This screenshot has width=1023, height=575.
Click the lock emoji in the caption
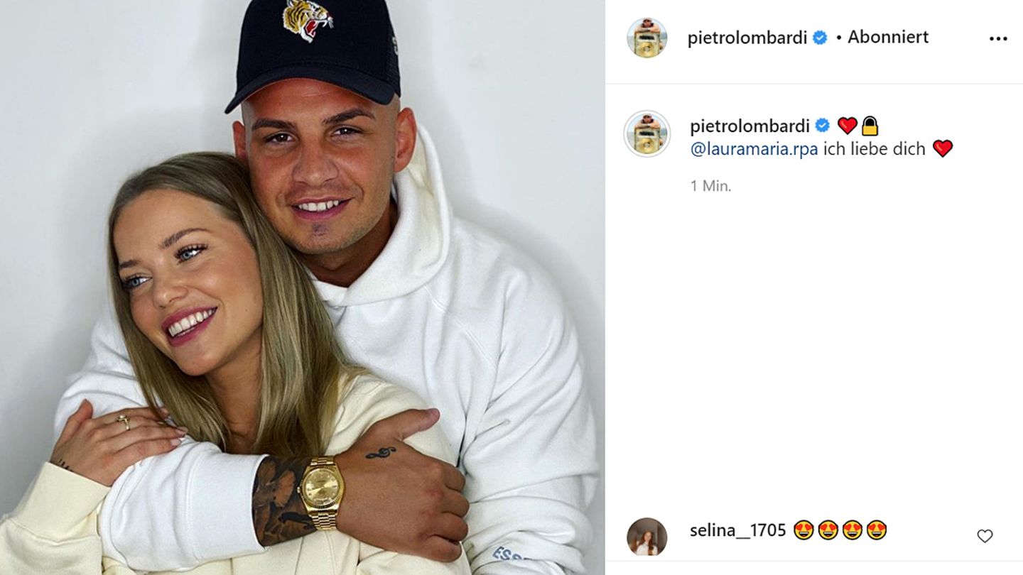(870, 126)
